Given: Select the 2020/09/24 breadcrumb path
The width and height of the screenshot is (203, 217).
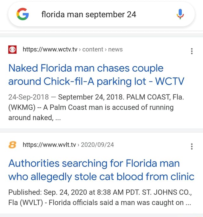Looking at the screenshot, I should [x=97, y=145].
